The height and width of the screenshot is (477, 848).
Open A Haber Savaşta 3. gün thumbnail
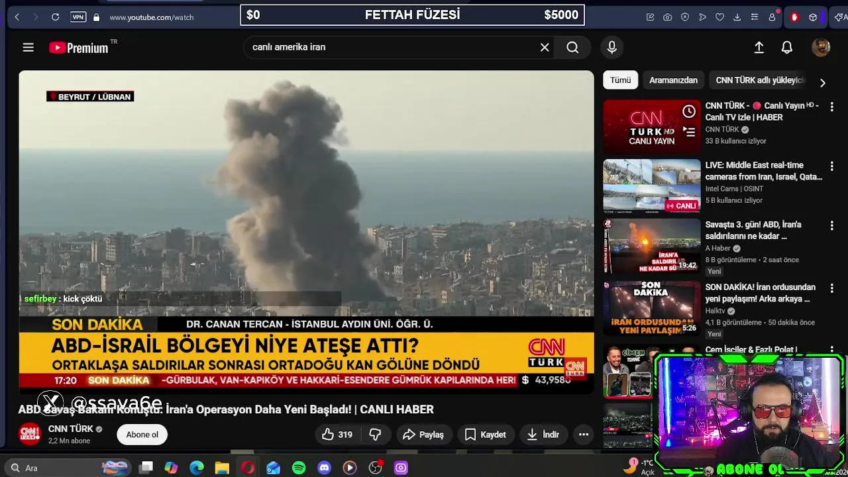tap(651, 246)
